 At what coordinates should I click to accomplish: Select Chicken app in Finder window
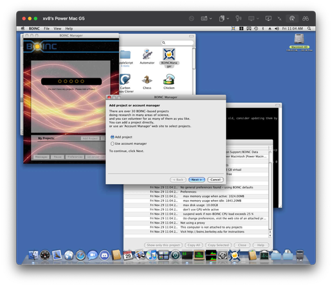click(x=169, y=82)
